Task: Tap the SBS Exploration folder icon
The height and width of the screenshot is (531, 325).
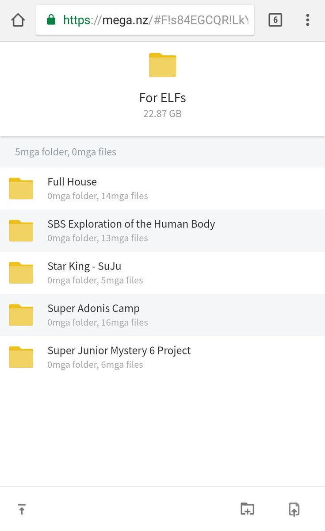Action: tap(21, 231)
